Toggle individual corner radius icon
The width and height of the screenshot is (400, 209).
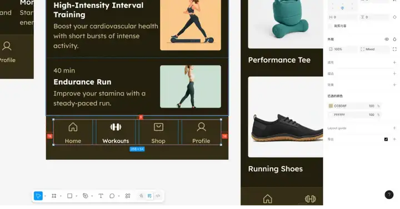(394, 49)
